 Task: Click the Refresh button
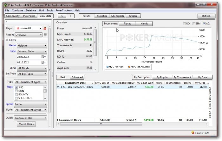(206, 16)
